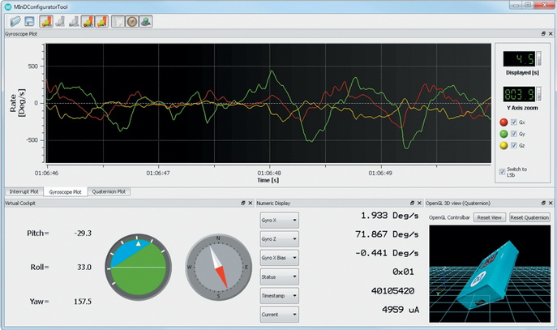Click the greyed magnetometer plot toolbar icon

click(x=74, y=21)
